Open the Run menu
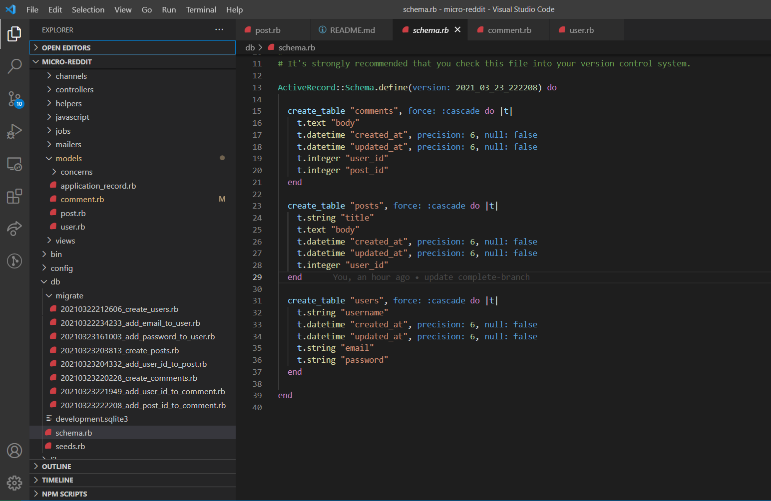This screenshot has height=501, width=771. pos(169,9)
